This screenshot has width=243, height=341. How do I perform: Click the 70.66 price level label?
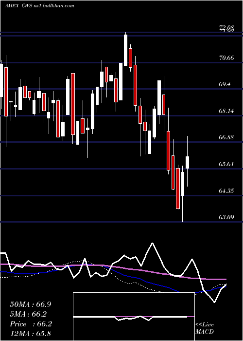pos(226,58)
